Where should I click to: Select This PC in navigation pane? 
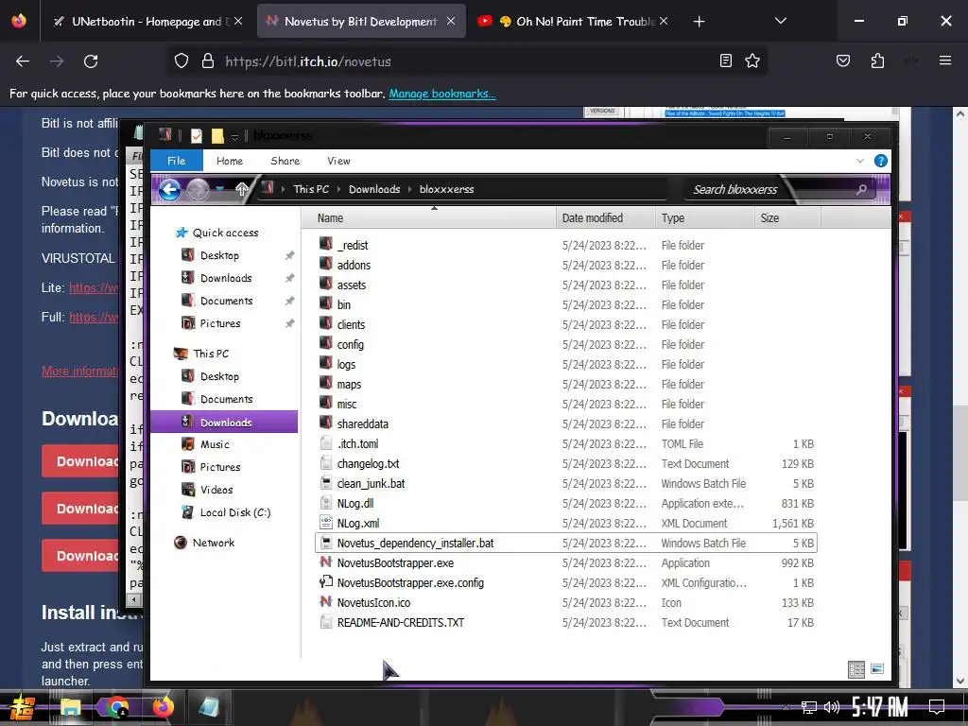tap(210, 354)
